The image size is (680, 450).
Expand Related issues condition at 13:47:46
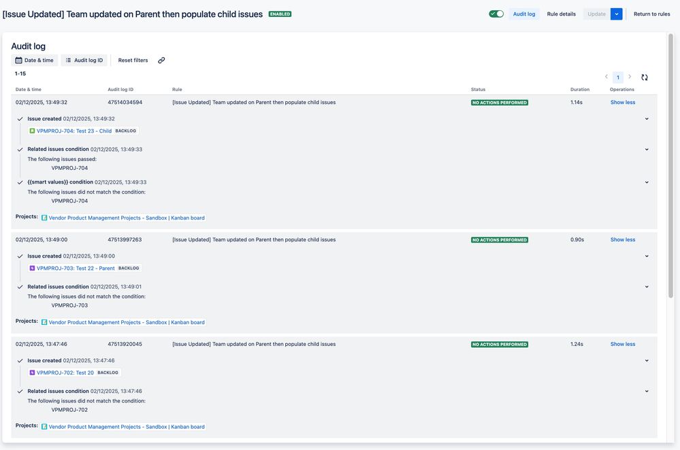[647, 391]
